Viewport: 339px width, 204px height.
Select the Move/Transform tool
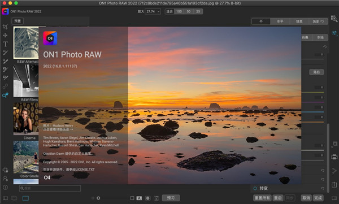5,35
